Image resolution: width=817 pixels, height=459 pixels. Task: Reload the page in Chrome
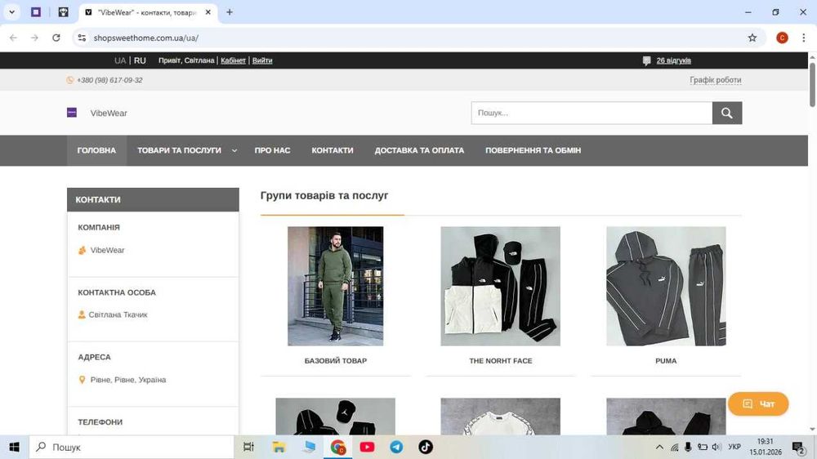[x=56, y=38]
